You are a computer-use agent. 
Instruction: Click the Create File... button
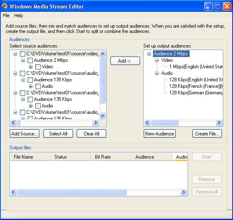(207, 134)
